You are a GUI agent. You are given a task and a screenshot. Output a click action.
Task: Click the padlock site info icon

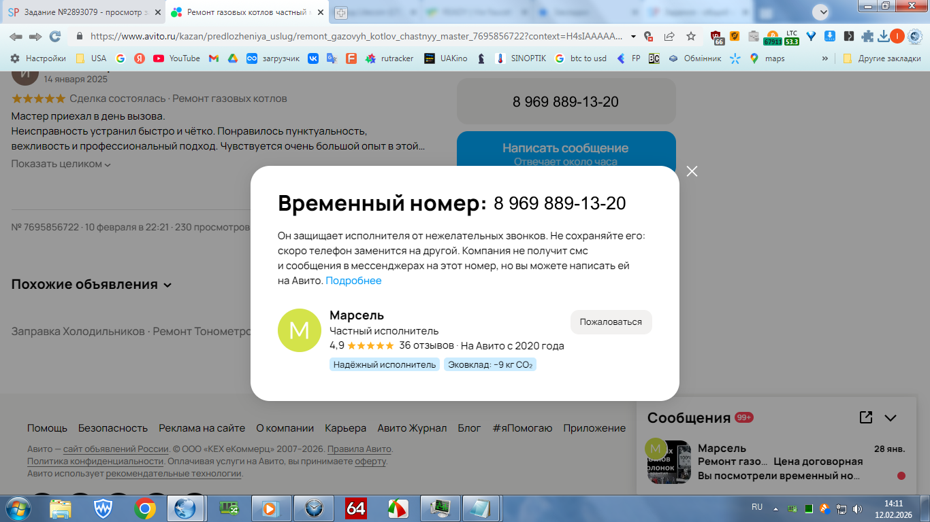[x=80, y=36]
